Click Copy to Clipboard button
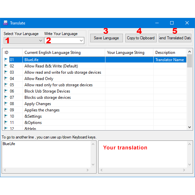 (x=141, y=38)
